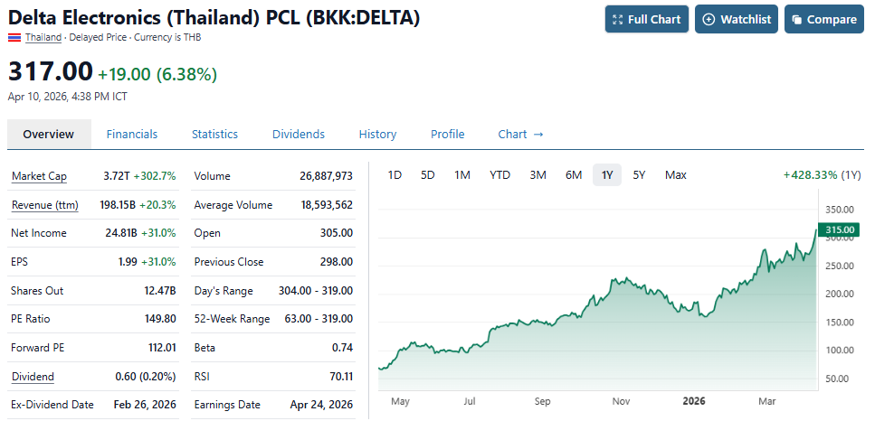875x421 pixels.
Task: Click the Compare button
Action: point(823,20)
